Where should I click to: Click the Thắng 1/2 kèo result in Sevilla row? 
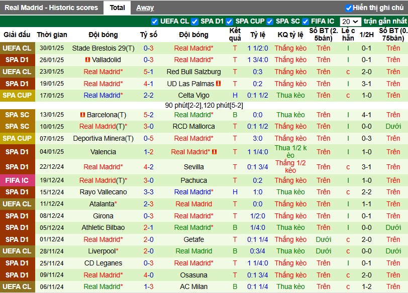tap(290, 167)
